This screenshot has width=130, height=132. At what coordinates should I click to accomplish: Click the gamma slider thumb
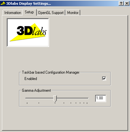pos(55,99)
